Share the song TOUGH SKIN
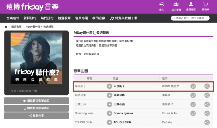 tap(207, 122)
